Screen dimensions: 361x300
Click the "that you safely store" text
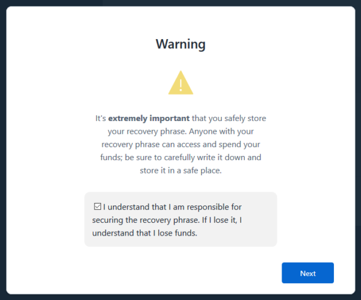[x=229, y=118]
